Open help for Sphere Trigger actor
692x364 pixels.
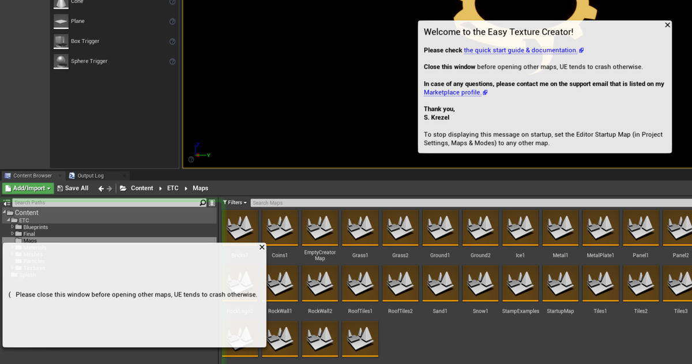(172, 61)
